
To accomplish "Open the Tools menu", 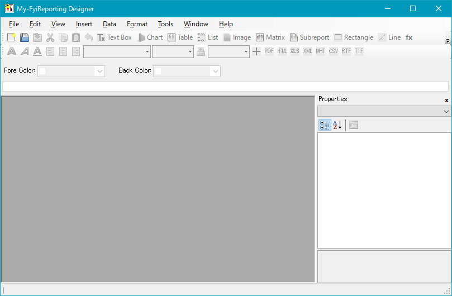I will pos(165,24).
